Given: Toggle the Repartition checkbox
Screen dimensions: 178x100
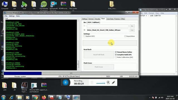Looking at the screenshot, I should pyautogui.click(x=125, y=36).
